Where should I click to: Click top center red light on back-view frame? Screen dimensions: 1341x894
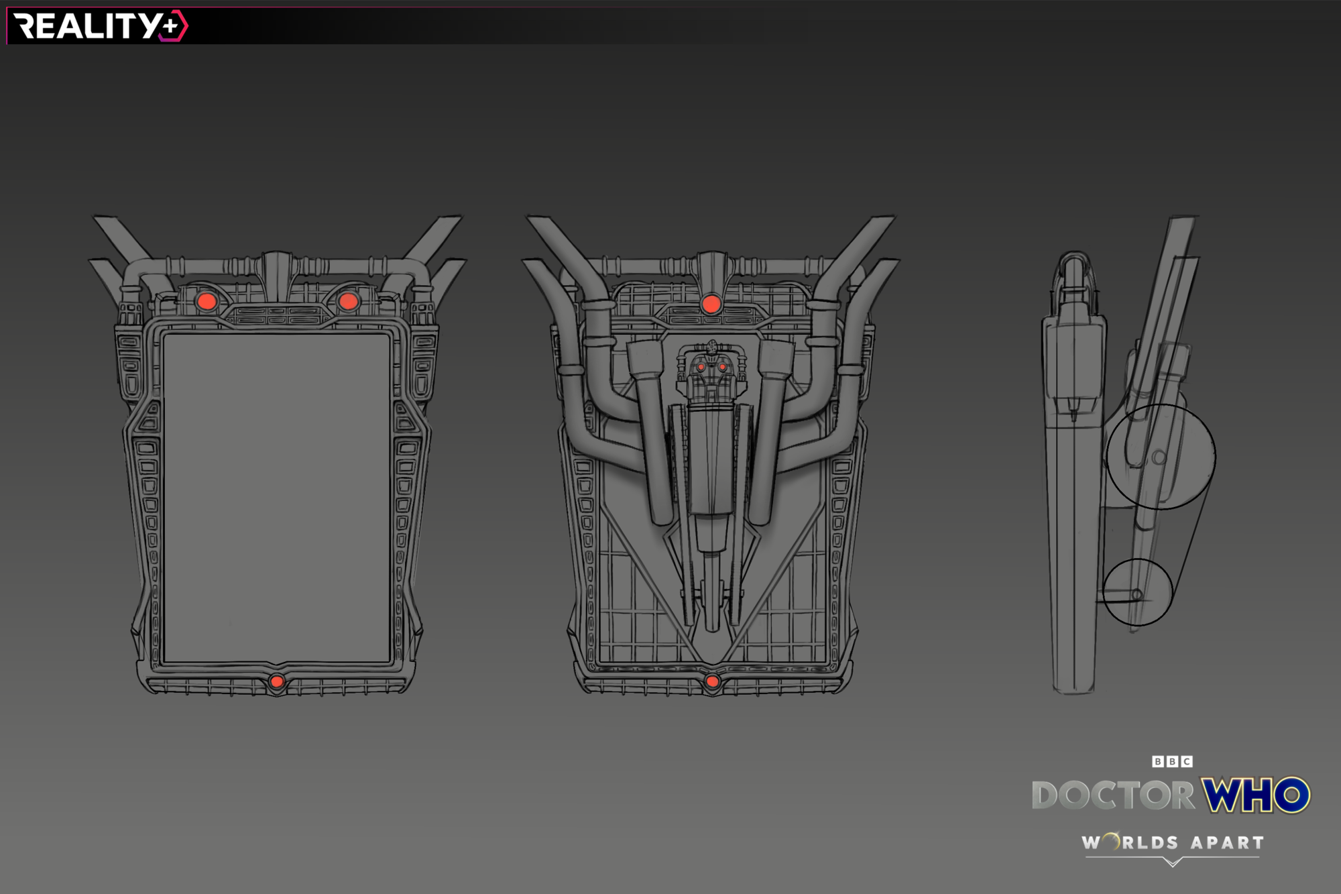click(x=711, y=304)
